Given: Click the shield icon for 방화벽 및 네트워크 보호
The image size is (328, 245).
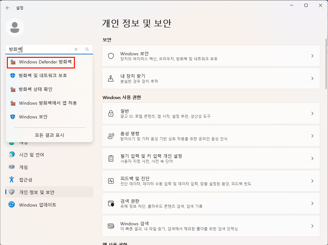Looking at the screenshot, I should tap(13, 75).
